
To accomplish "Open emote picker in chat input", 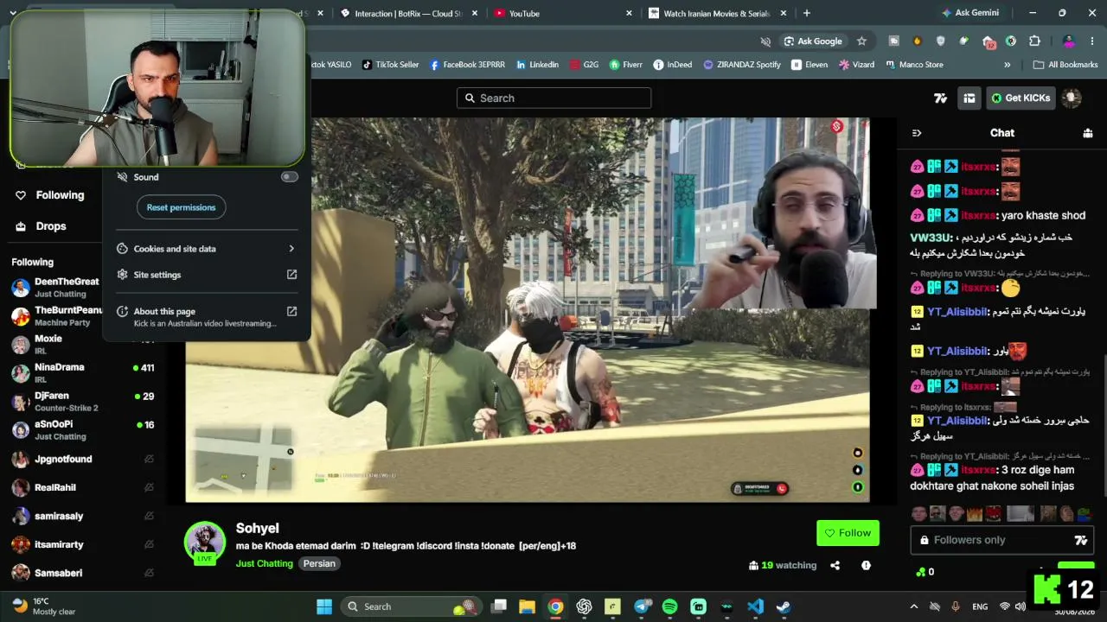I will point(1080,540).
